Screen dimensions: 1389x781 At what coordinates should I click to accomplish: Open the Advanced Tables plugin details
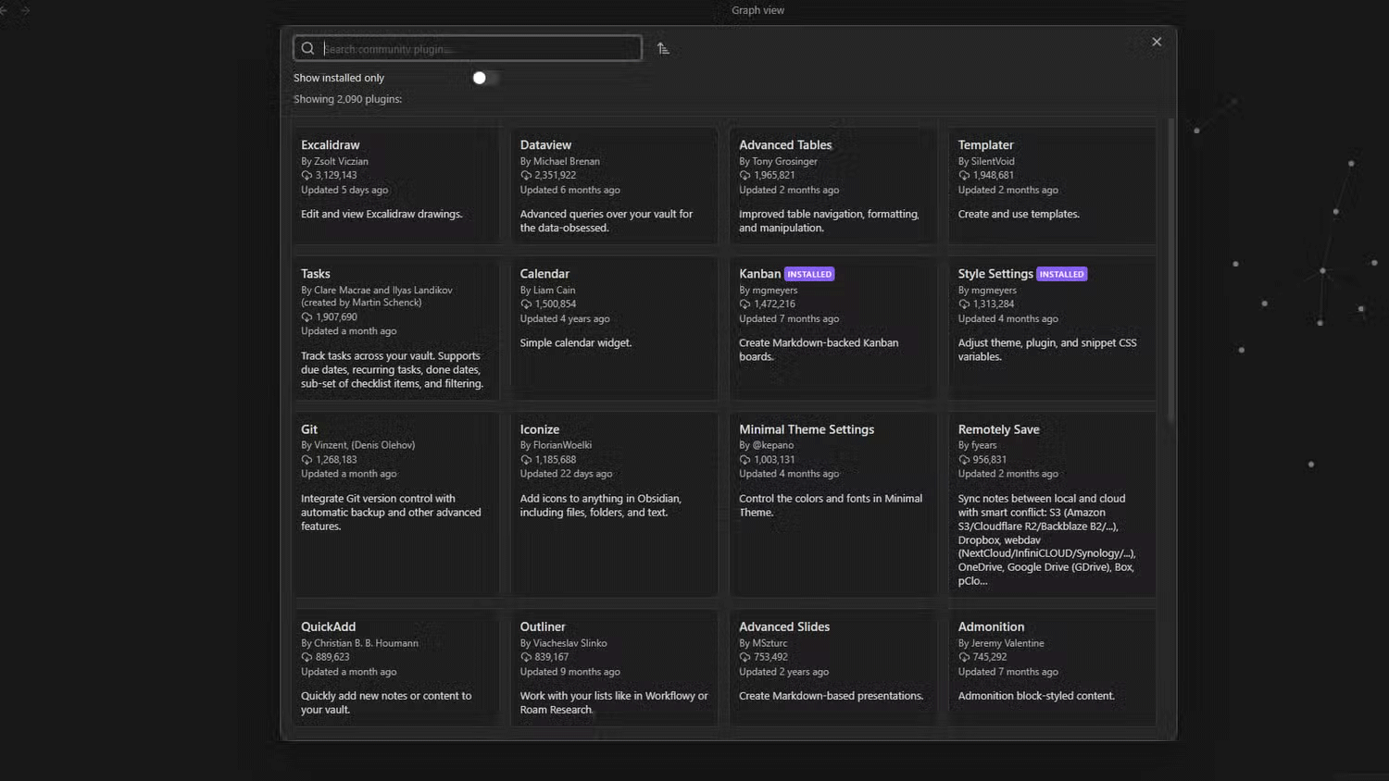point(832,185)
